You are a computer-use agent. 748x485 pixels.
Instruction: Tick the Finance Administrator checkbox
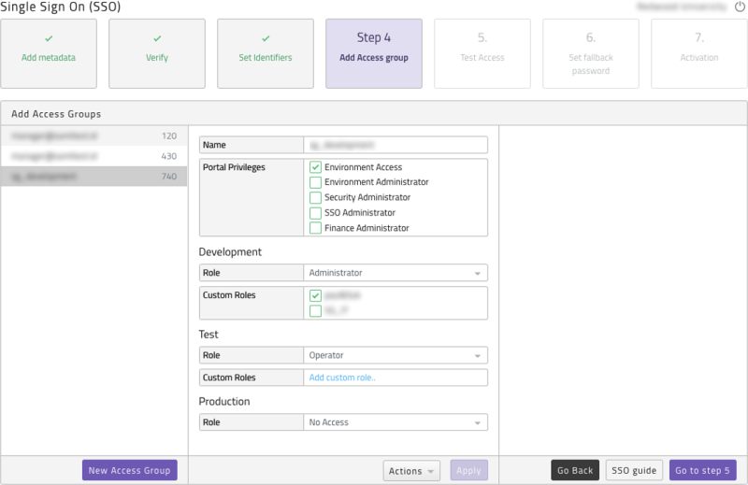[316, 228]
